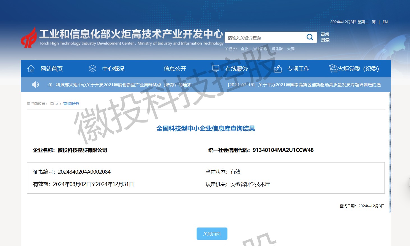The height and width of the screenshot is (246, 410).
Task: Switch language to EN
Action: pyautogui.click(x=385, y=22)
